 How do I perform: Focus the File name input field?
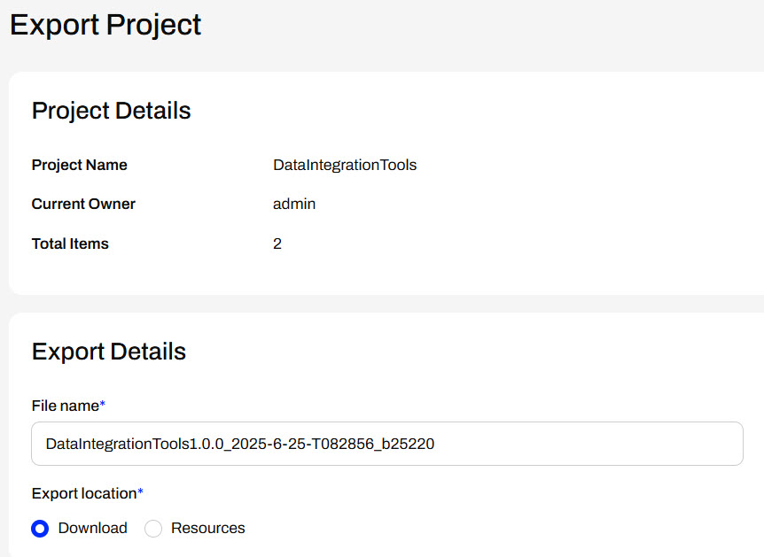click(387, 444)
